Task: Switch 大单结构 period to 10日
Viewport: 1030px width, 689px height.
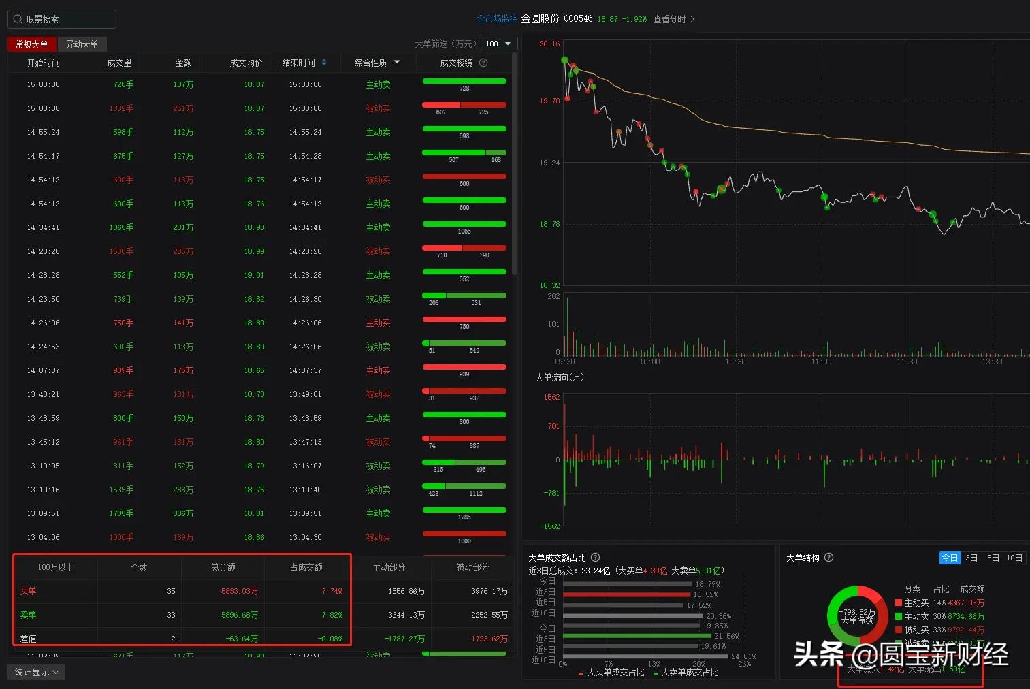Action: pyautogui.click(x=1014, y=557)
